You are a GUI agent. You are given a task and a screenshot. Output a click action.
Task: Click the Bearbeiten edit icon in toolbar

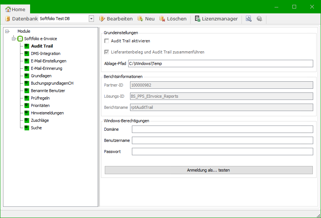(102, 19)
